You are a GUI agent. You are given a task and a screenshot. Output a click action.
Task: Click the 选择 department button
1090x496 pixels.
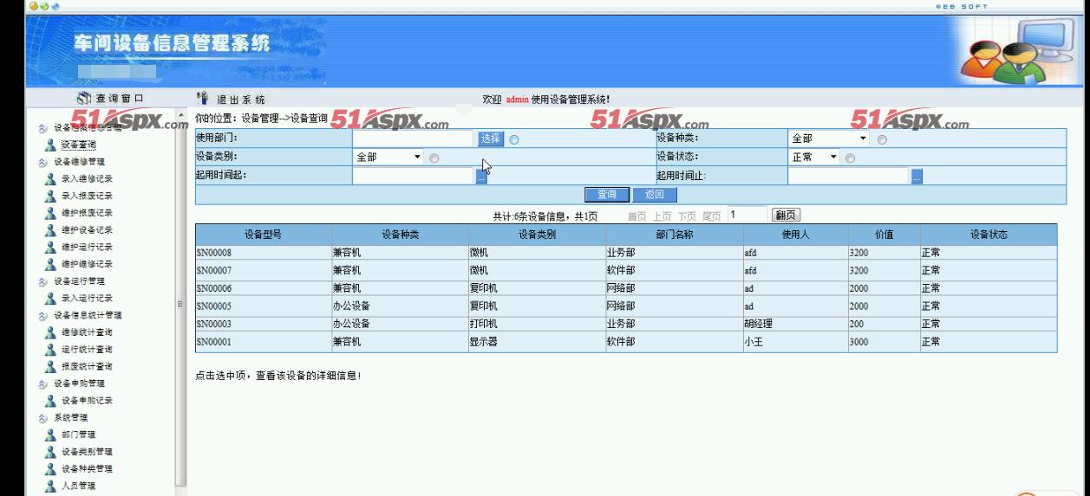491,138
